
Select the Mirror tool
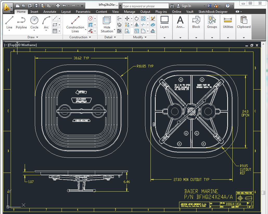tap(136, 25)
